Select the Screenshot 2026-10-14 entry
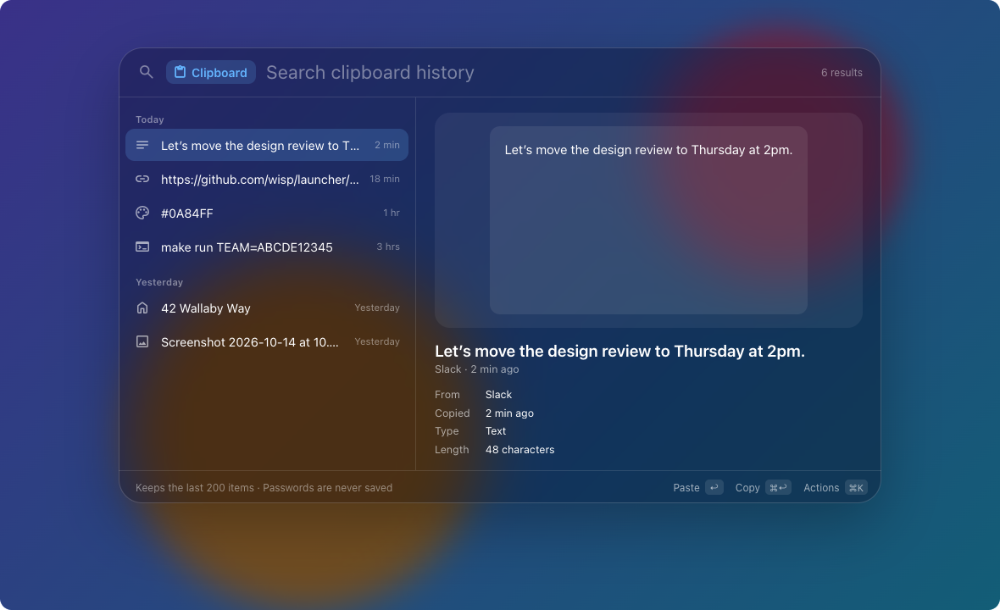 pyautogui.click(x=267, y=341)
